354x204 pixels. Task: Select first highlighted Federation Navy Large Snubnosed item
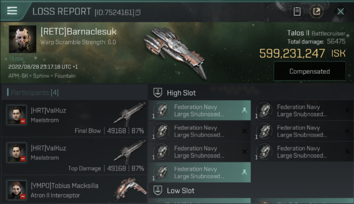coord(200,110)
